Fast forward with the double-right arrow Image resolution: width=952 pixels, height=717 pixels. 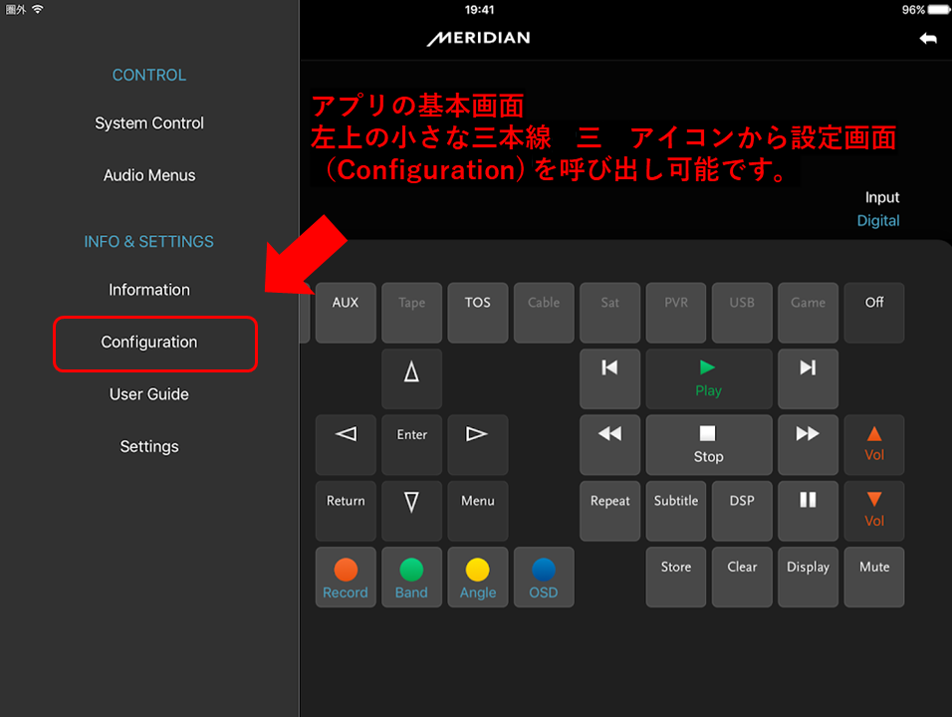pyautogui.click(x=809, y=445)
